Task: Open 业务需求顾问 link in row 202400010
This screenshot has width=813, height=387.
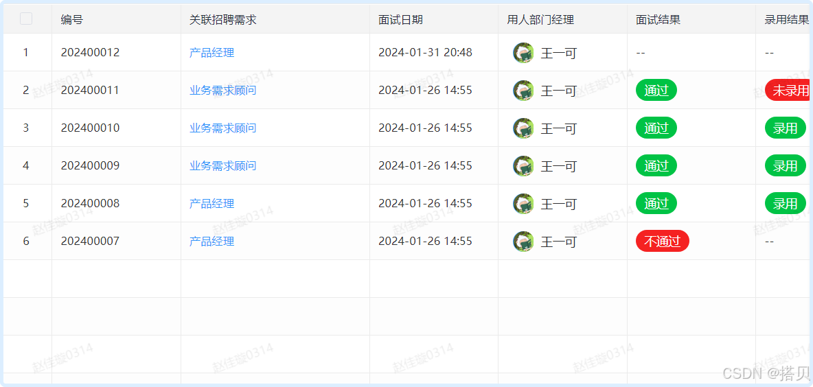Action: [x=223, y=128]
